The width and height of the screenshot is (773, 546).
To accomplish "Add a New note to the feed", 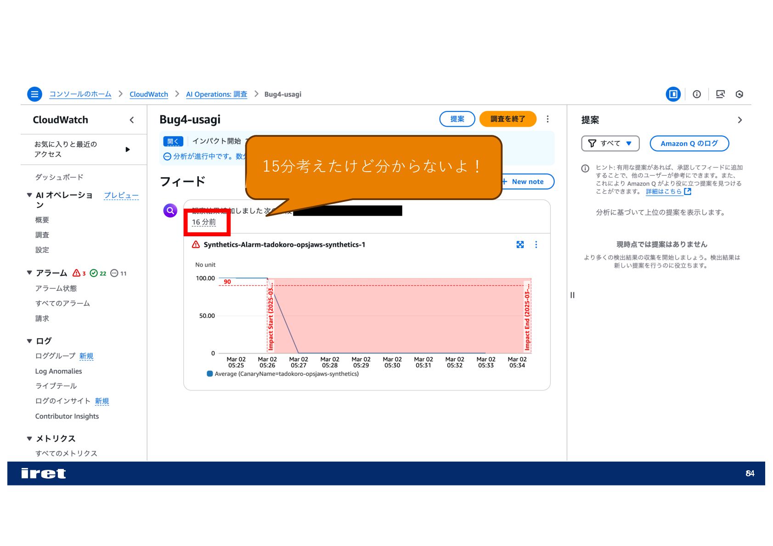I will 527,182.
